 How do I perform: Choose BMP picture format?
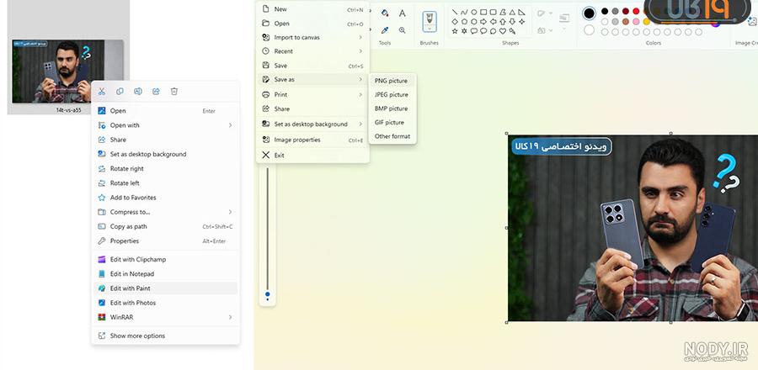tap(392, 109)
